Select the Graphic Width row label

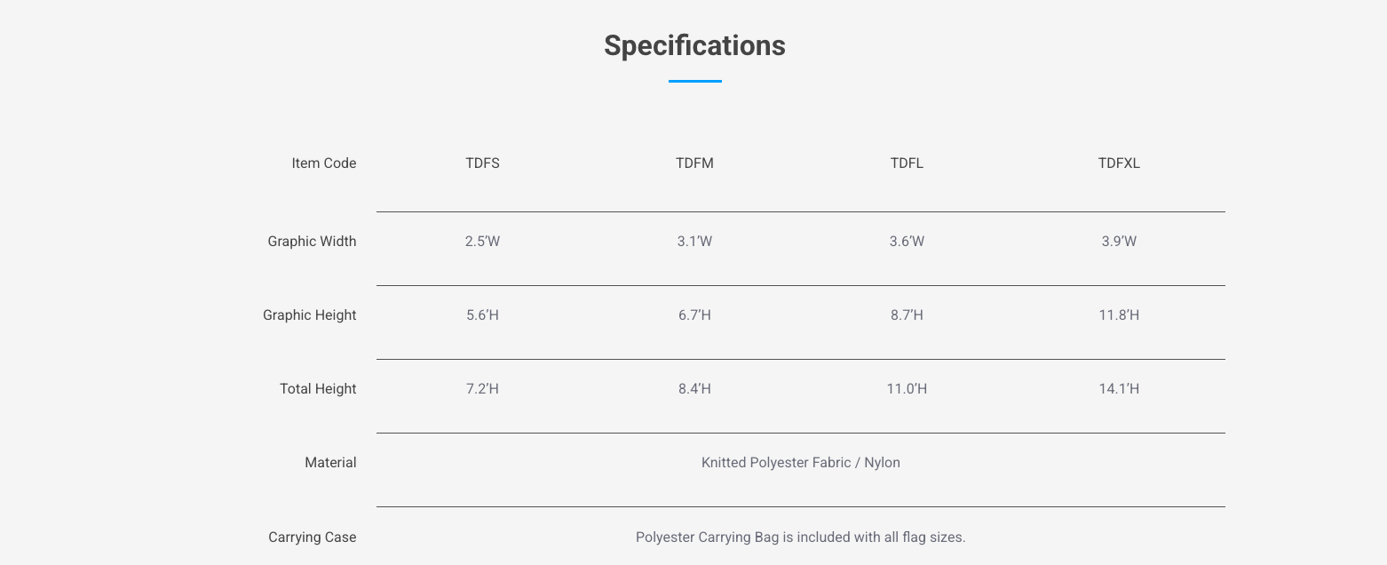click(x=312, y=242)
